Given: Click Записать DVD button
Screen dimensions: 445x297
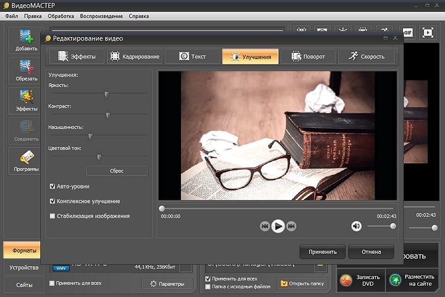Looking at the screenshot, I should click(x=361, y=280).
